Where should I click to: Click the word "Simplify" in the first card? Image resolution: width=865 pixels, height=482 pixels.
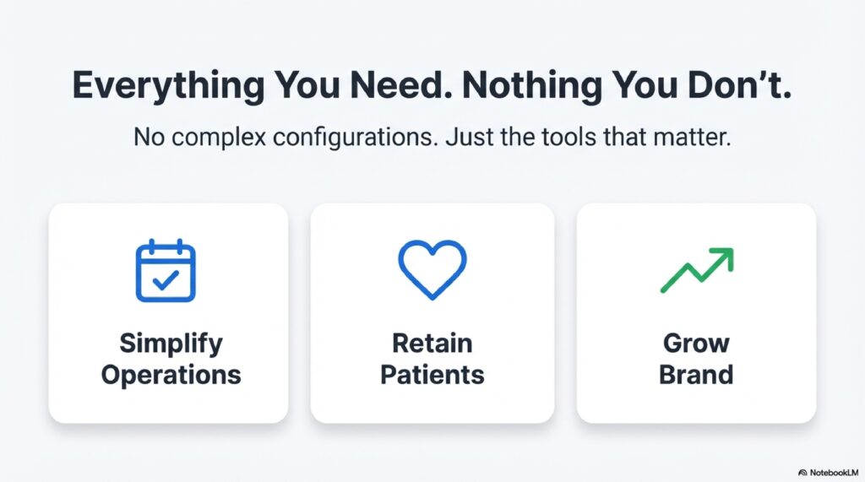point(171,344)
